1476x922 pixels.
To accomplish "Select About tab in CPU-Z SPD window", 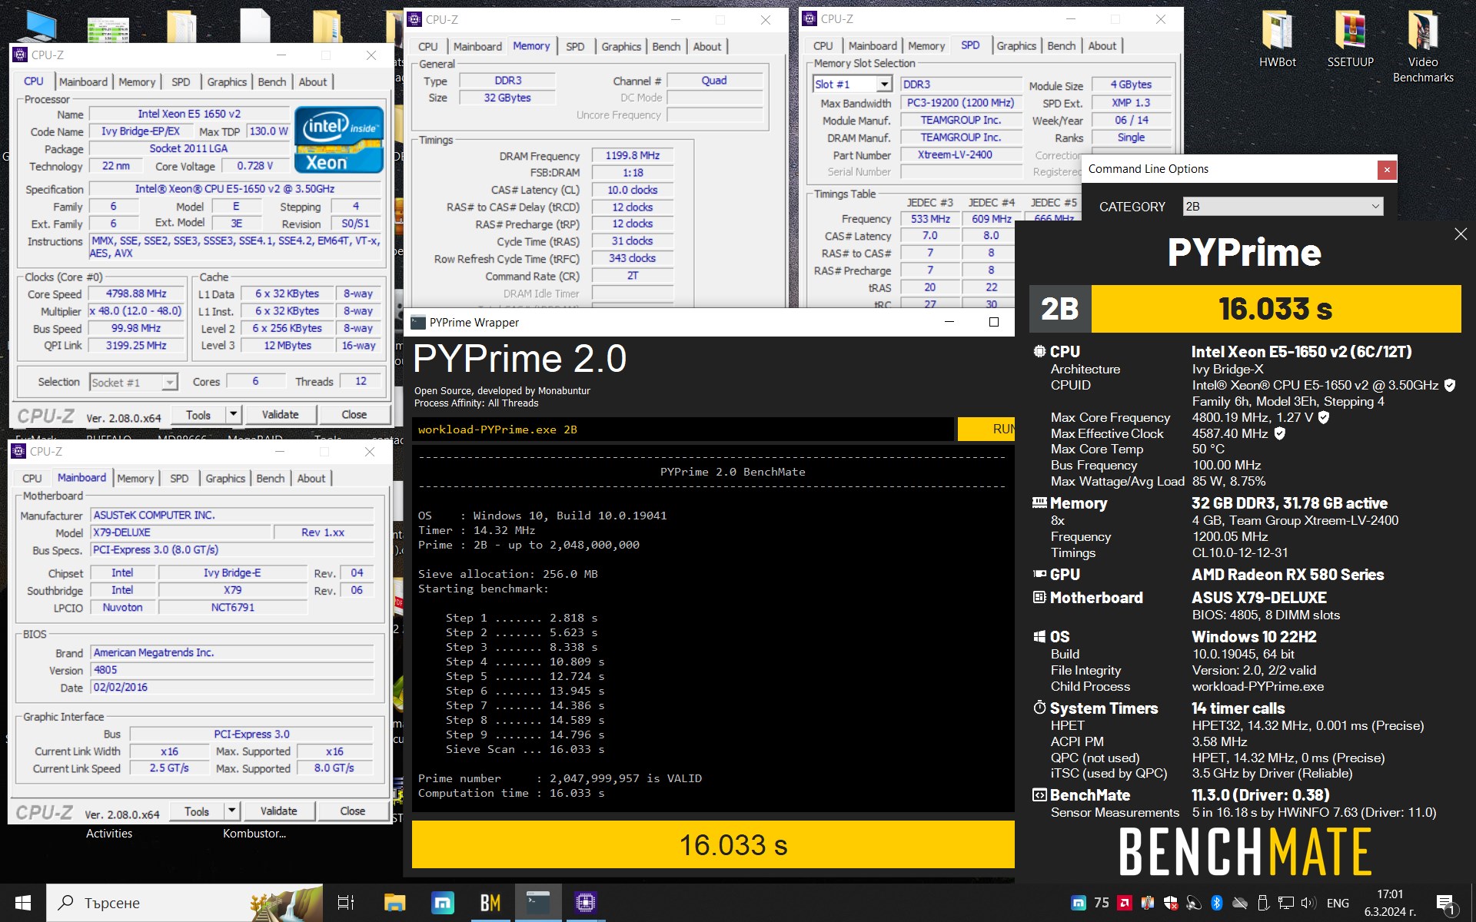I will coord(1102,45).
